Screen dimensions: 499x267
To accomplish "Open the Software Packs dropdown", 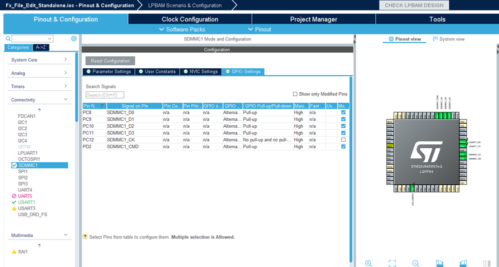I will 182,29.
